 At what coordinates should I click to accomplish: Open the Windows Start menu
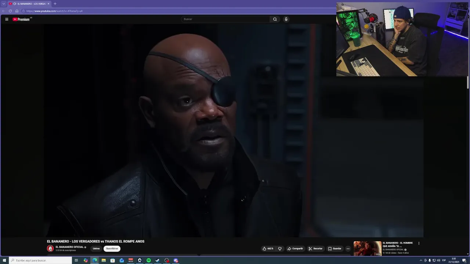(x=4, y=260)
